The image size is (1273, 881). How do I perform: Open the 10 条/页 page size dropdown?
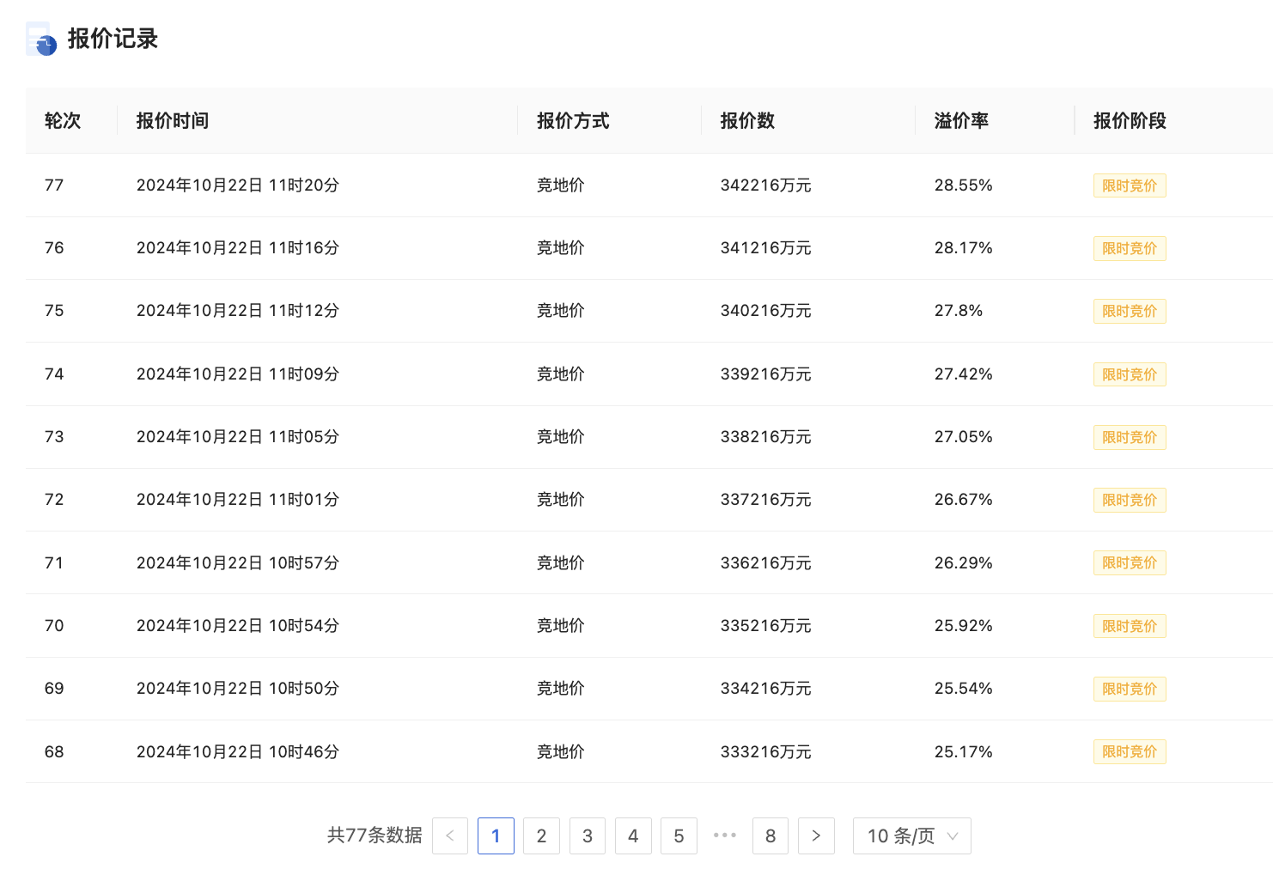click(x=911, y=835)
